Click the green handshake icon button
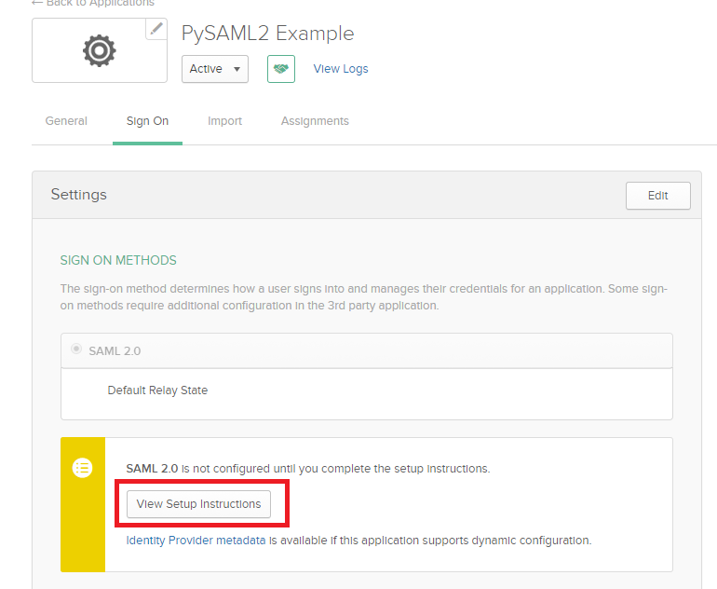This screenshot has height=589, width=717. [281, 69]
